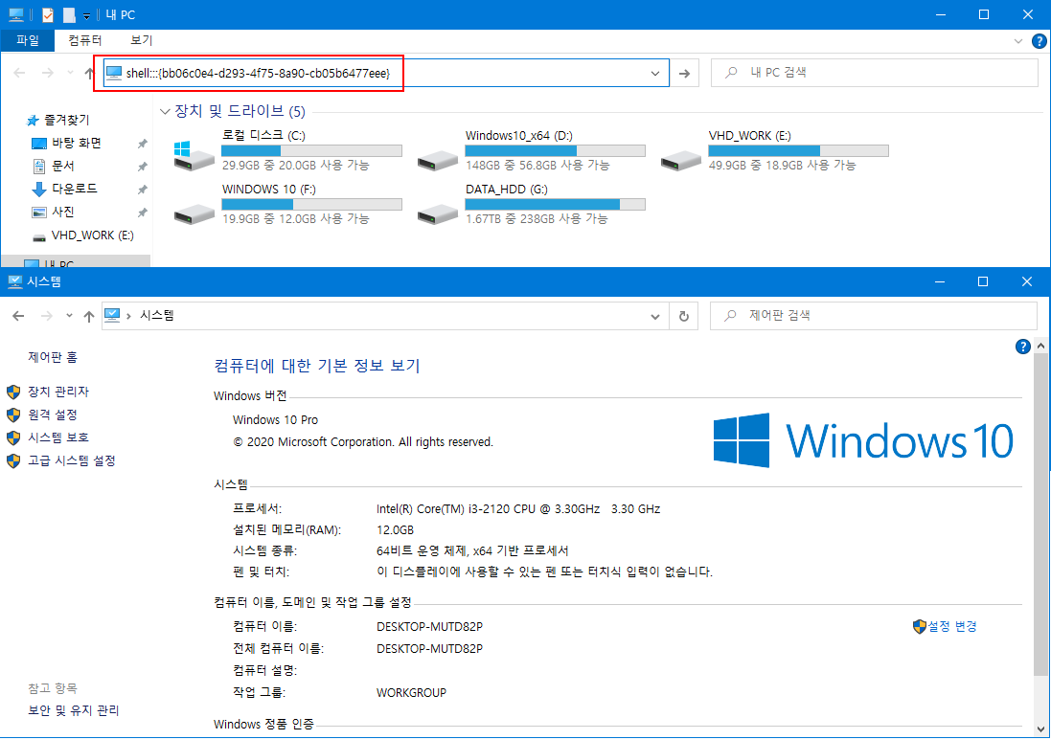The width and height of the screenshot is (1051, 740).
Task: Click DATA_HDD (G:) usage bar
Action: [x=555, y=204]
